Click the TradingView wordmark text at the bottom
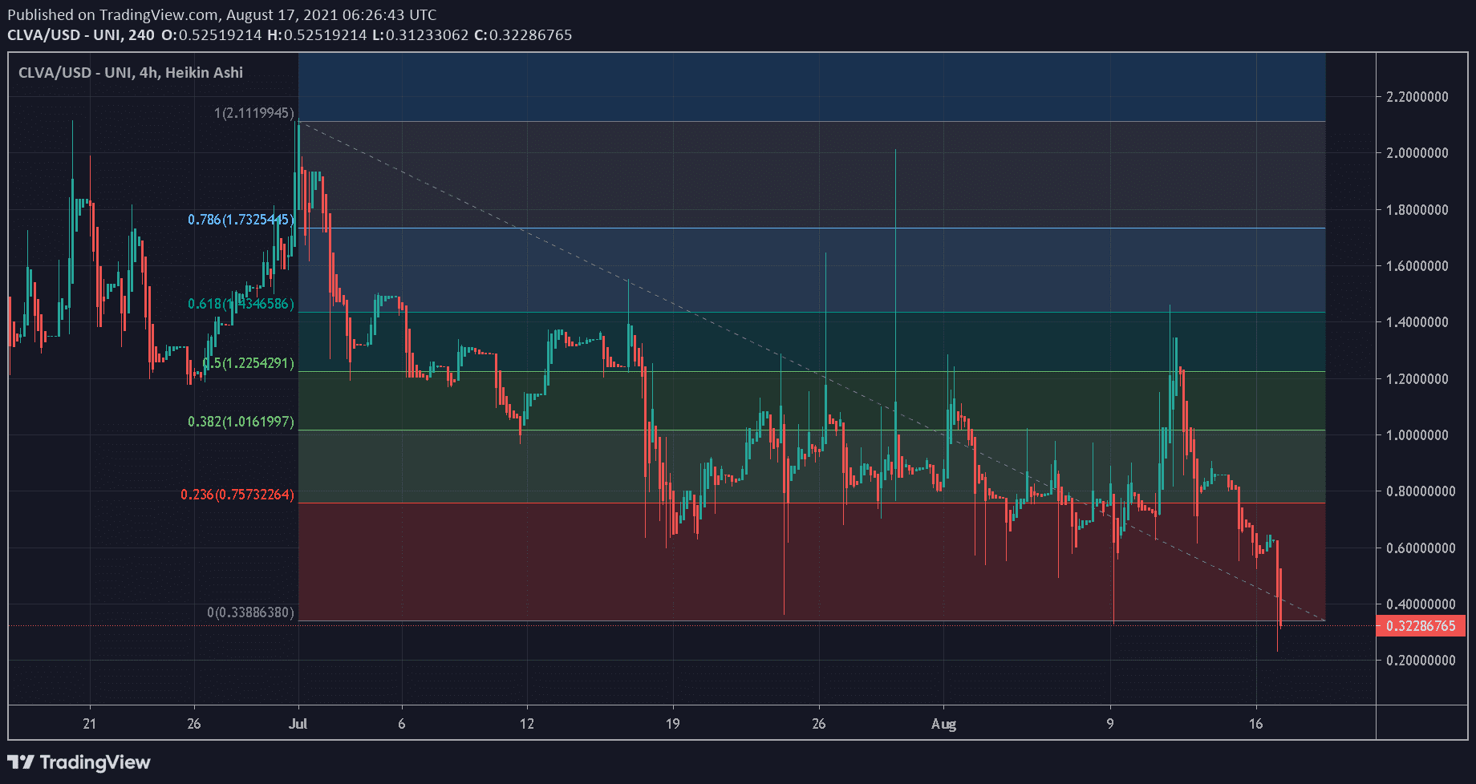Viewport: 1476px width, 784px height. pos(95,762)
